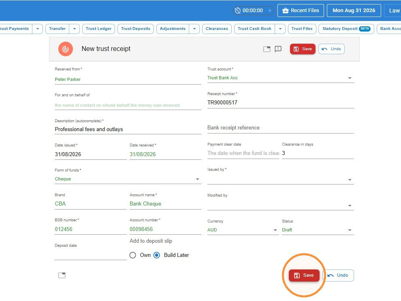The height and width of the screenshot is (301, 401).
Task: Click the Account name field Bank Cheque
Action: (165, 203)
